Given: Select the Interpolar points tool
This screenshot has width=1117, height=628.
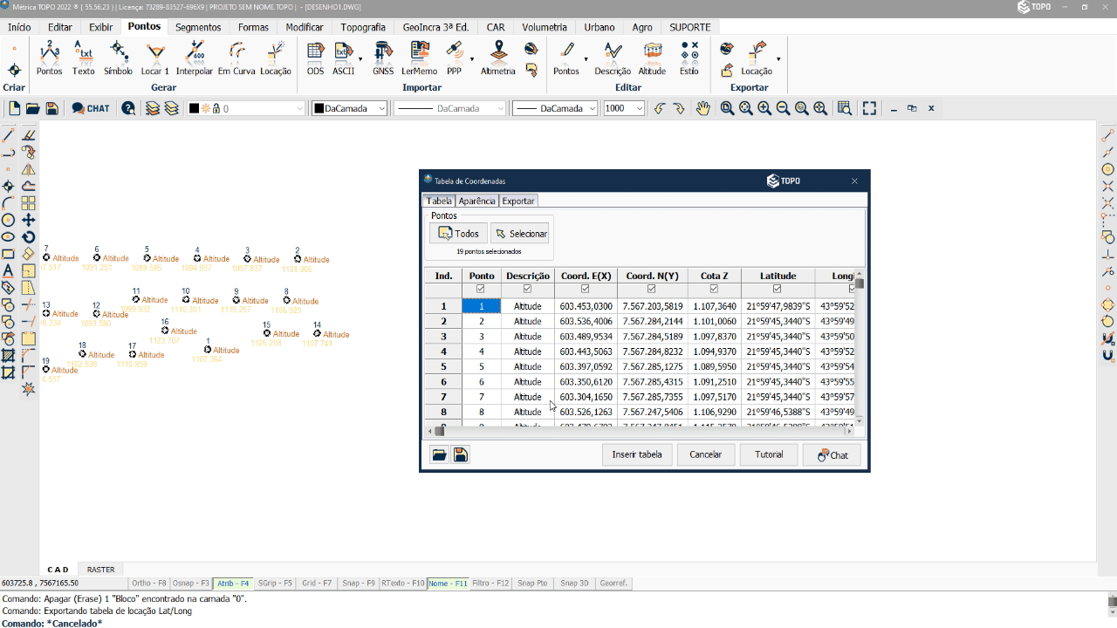Looking at the screenshot, I should [194, 58].
